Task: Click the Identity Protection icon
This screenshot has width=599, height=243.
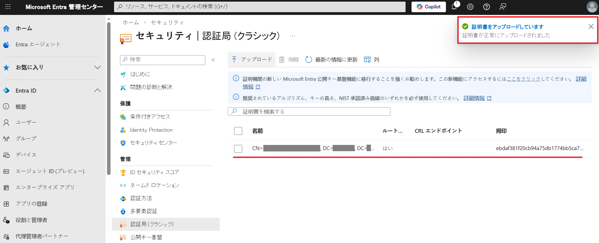Action: 123,130
